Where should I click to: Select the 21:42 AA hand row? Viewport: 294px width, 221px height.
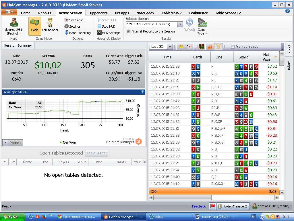point(214,101)
